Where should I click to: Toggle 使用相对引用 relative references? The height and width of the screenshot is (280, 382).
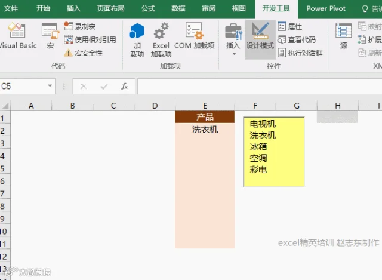[x=90, y=39]
